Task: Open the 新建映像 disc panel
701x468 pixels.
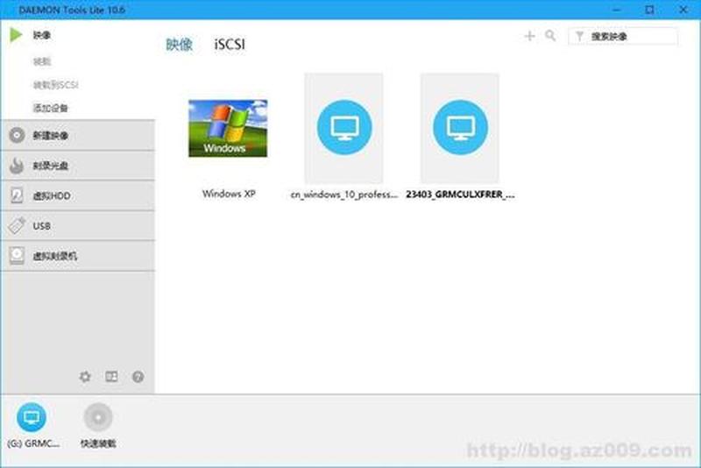Action: pyautogui.click(x=78, y=136)
